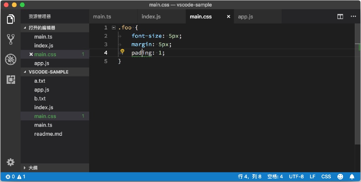Screen dimensions: 361x182
Task: Change language mode via CSS indicator
Action: coord(326,176)
